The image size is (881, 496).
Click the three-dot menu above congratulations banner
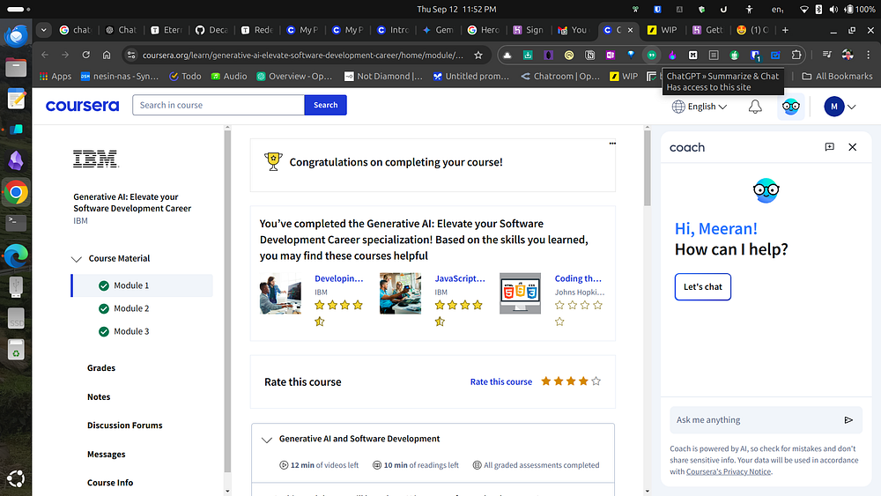pos(612,143)
